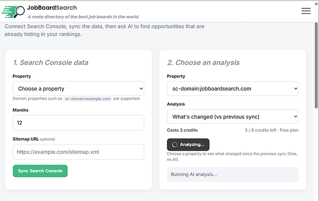The image size is (319, 201).
Task: Click the JobBoardSearch magnifier logo
Action: pyautogui.click(x=13, y=12)
